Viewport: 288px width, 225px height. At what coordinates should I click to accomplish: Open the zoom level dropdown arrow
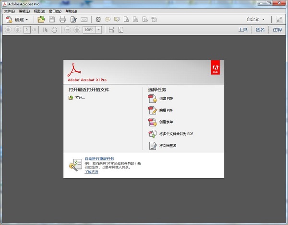tap(98, 30)
